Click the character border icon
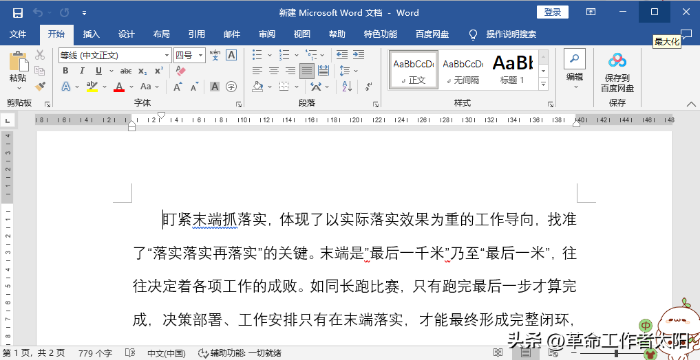Screen dimensions: 700x360 231,55
